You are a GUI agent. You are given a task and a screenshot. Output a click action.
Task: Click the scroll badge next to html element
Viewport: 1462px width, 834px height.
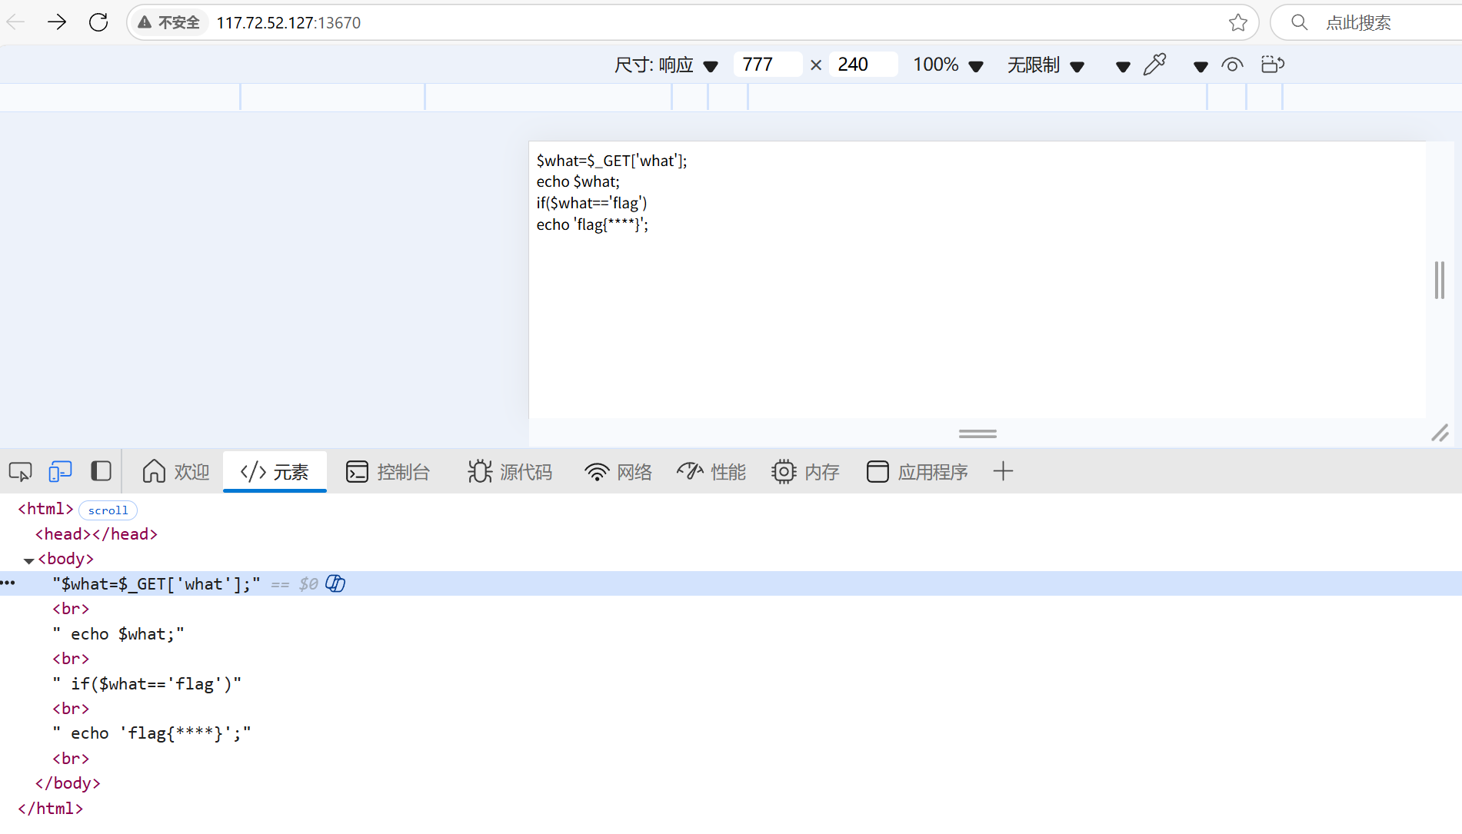tap(108, 510)
